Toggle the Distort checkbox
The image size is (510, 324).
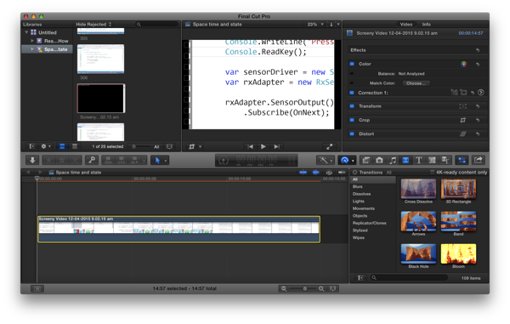pos(352,134)
